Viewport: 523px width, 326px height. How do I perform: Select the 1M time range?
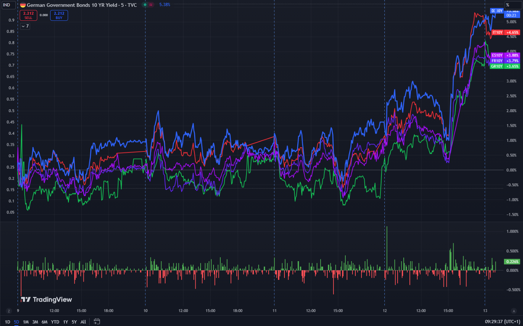click(26, 322)
